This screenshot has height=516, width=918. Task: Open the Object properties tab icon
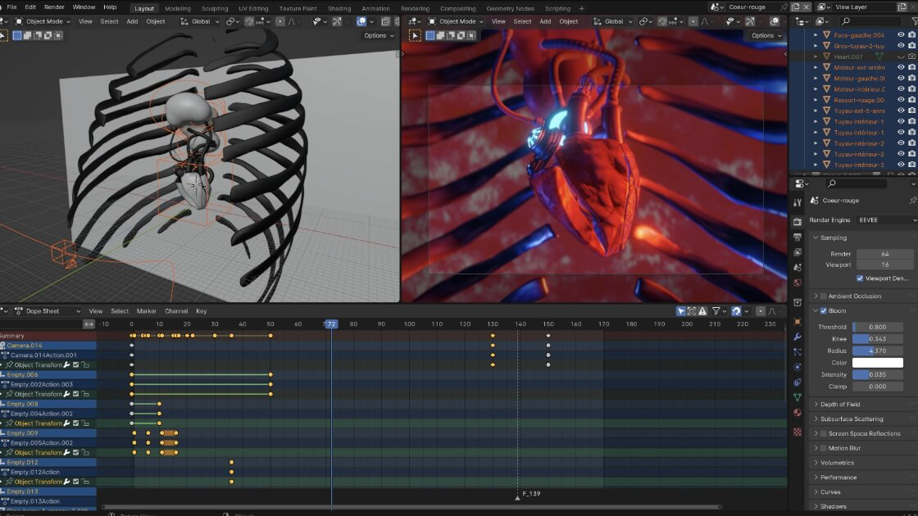pyautogui.click(x=798, y=322)
